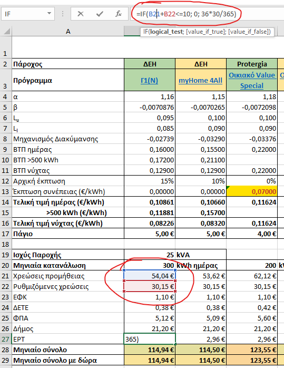Screen dimensions: 284x368
Task: Click value_if_true in the function tooltip
Action: click(x=205, y=32)
